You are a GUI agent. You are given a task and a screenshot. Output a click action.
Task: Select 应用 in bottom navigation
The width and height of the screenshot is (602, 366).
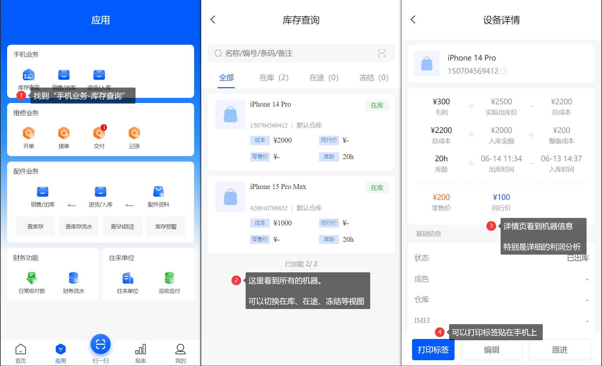[61, 353]
